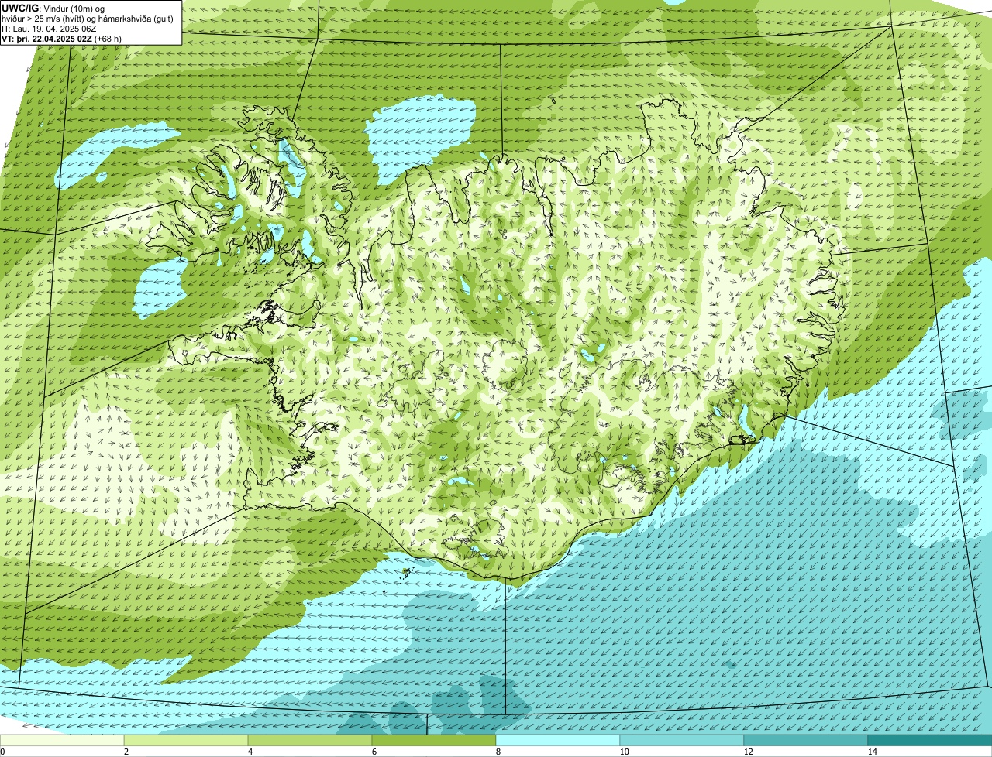The width and height of the screenshot is (992, 757).
Task: Click the 10–12 m/s turquoise scale segment
Action: [x=682, y=740]
